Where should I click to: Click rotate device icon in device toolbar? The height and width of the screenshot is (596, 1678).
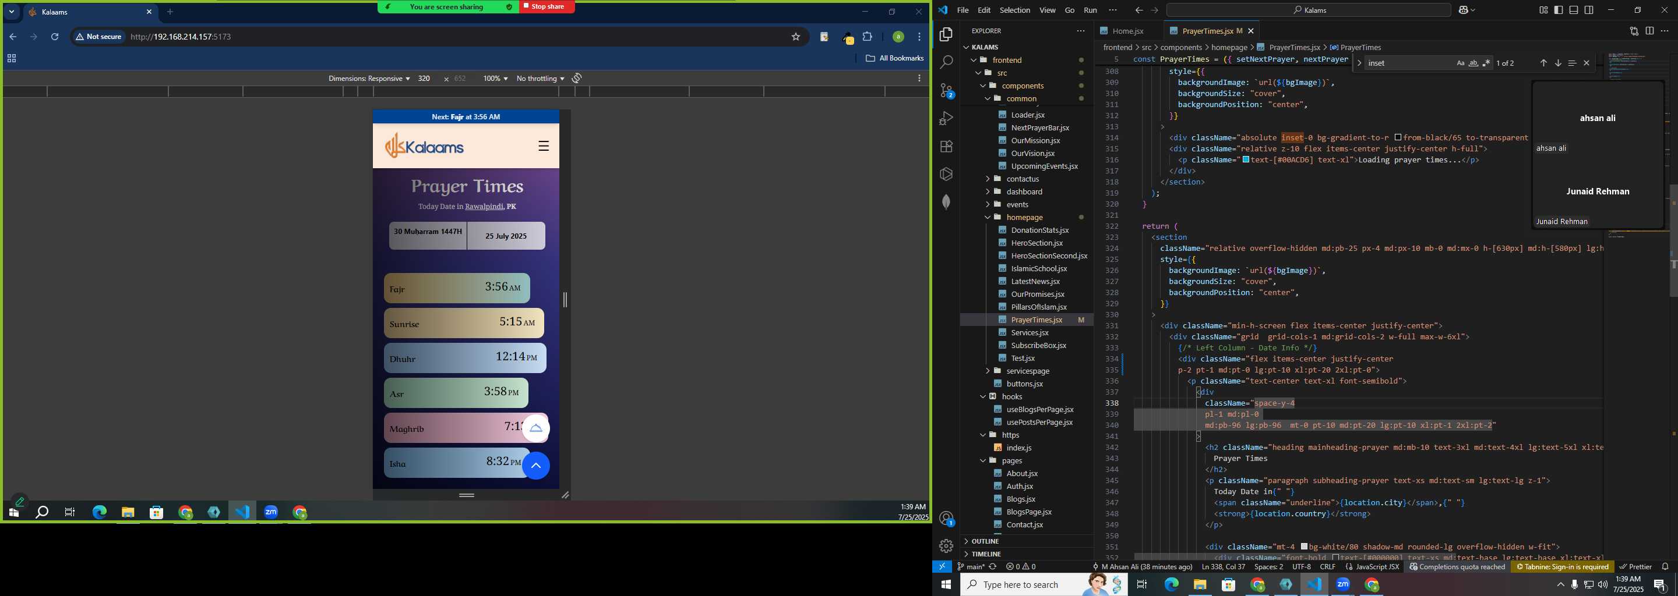tap(576, 79)
